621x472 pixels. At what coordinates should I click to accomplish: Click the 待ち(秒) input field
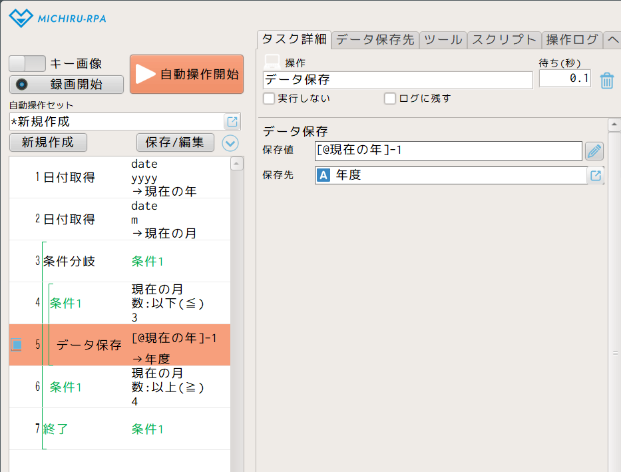pyautogui.click(x=564, y=79)
